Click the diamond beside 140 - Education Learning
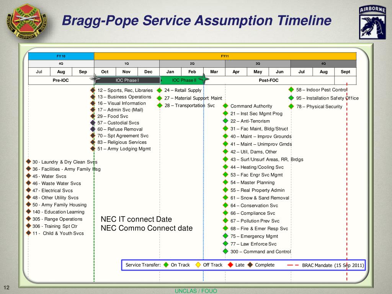 pos(28,211)
